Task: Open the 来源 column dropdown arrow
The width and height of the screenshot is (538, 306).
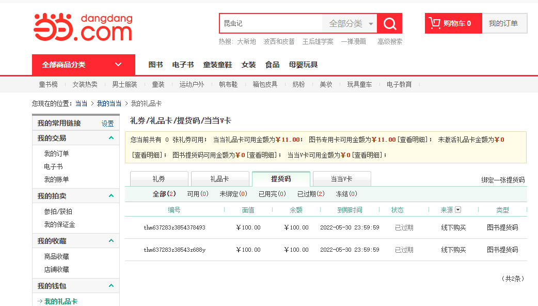Action: coord(458,209)
